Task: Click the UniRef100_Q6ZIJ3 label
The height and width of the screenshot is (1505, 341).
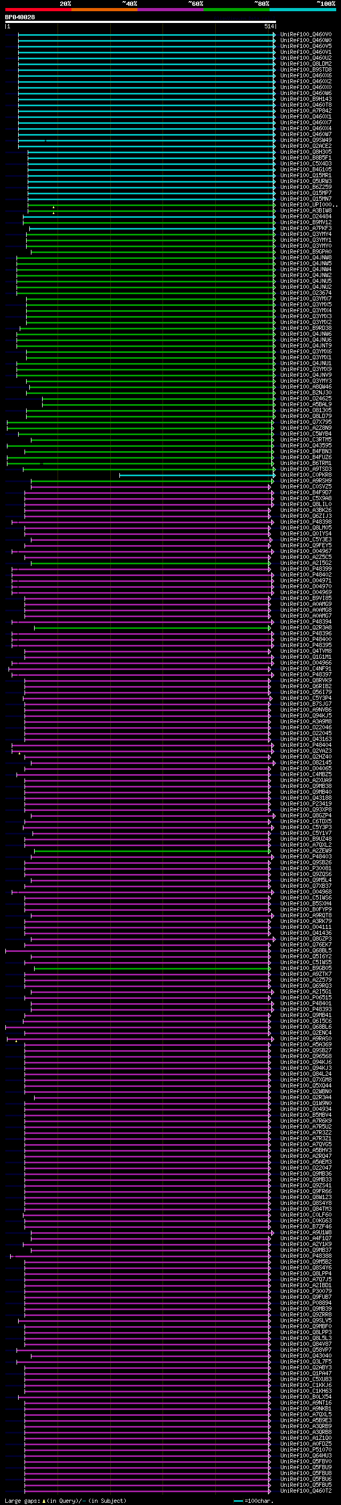Action: 306,516
